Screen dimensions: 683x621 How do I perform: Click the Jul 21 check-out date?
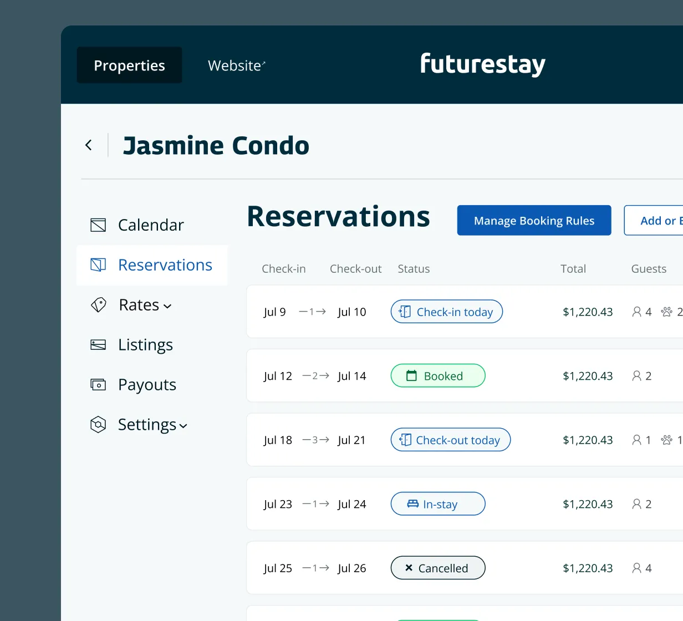tap(352, 440)
